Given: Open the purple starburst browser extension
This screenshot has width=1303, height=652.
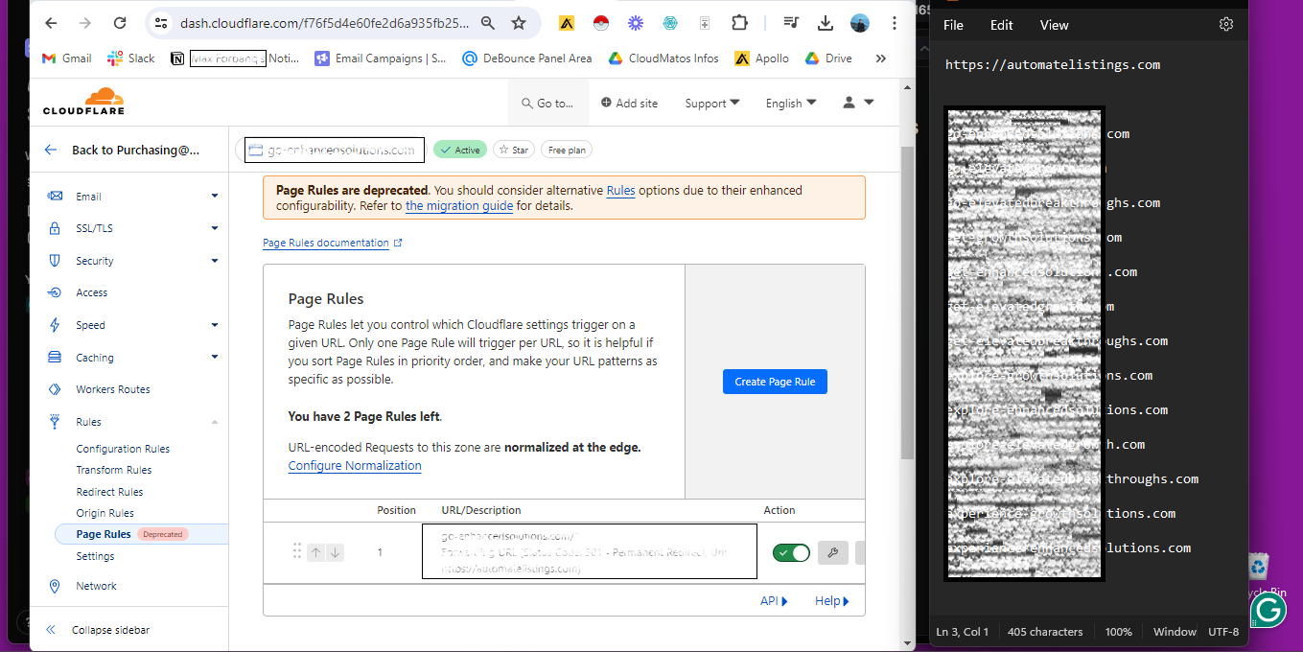Looking at the screenshot, I should 636,23.
